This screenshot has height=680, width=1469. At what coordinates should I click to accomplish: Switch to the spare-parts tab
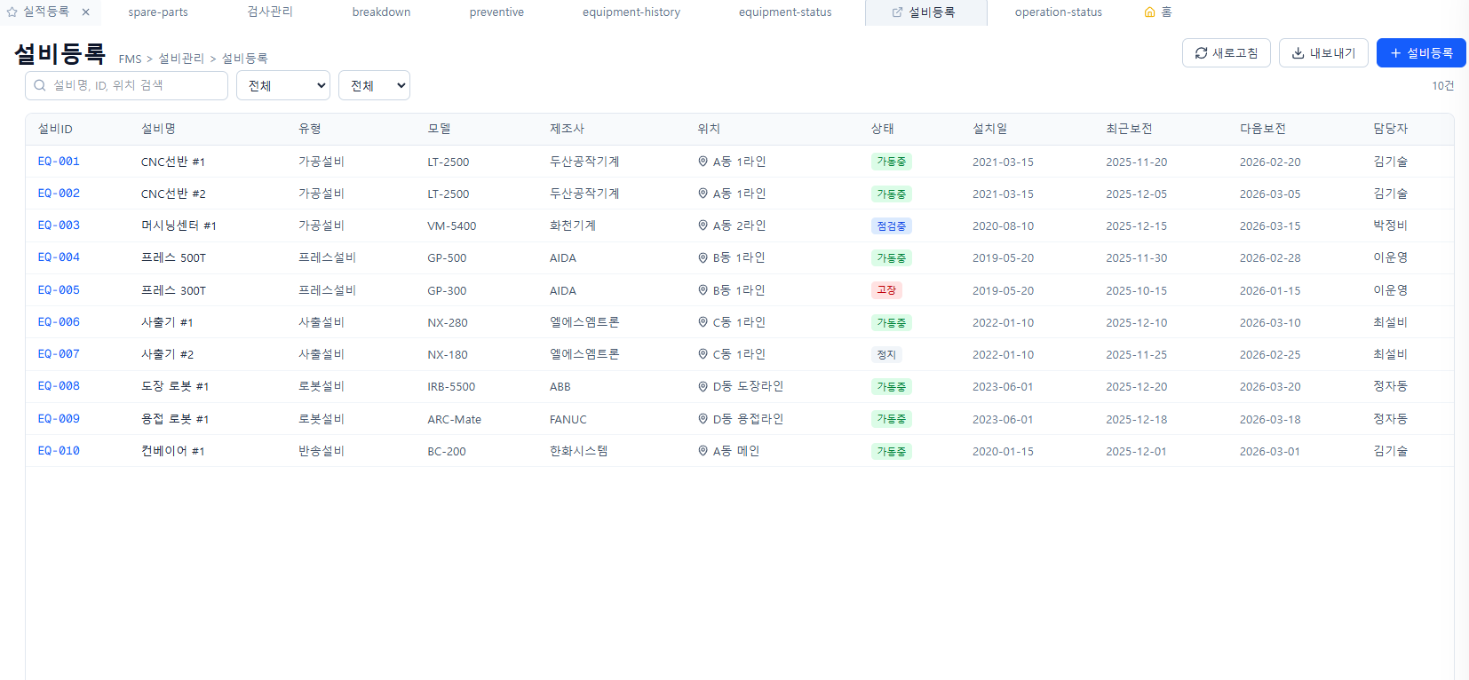click(158, 12)
